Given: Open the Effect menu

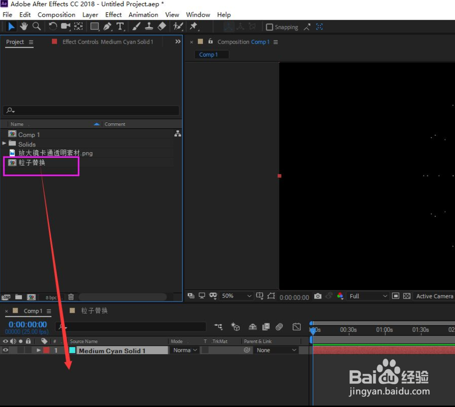Looking at the screenshot, I should pyautogui.click(x=113, y=15).
